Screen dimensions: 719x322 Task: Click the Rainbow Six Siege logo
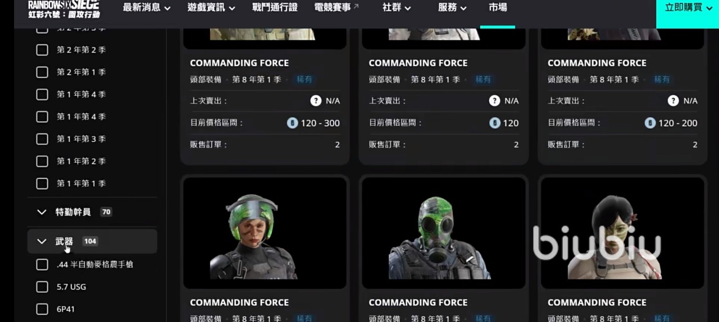coord(63,9)
